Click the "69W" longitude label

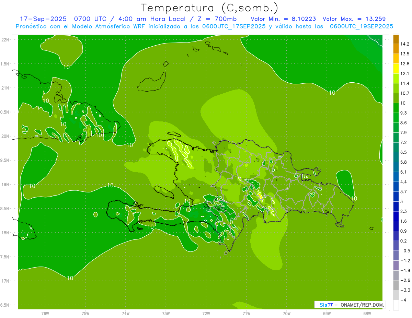point(327,314)
